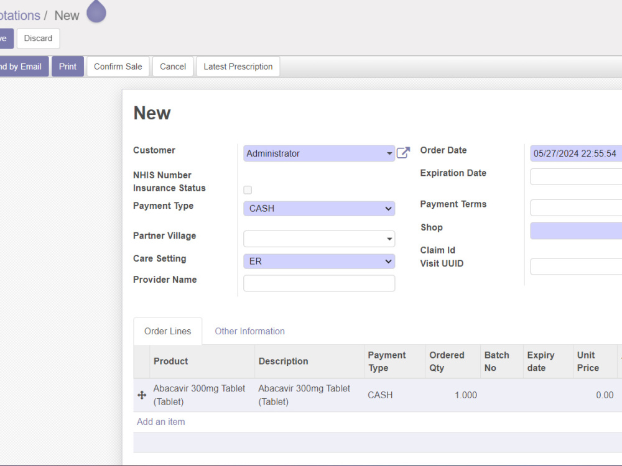Image resolution: width=622 pixels, height=466 pixels.
Task: Enable the Insurance Status checkbox
Action: [247, 190]
